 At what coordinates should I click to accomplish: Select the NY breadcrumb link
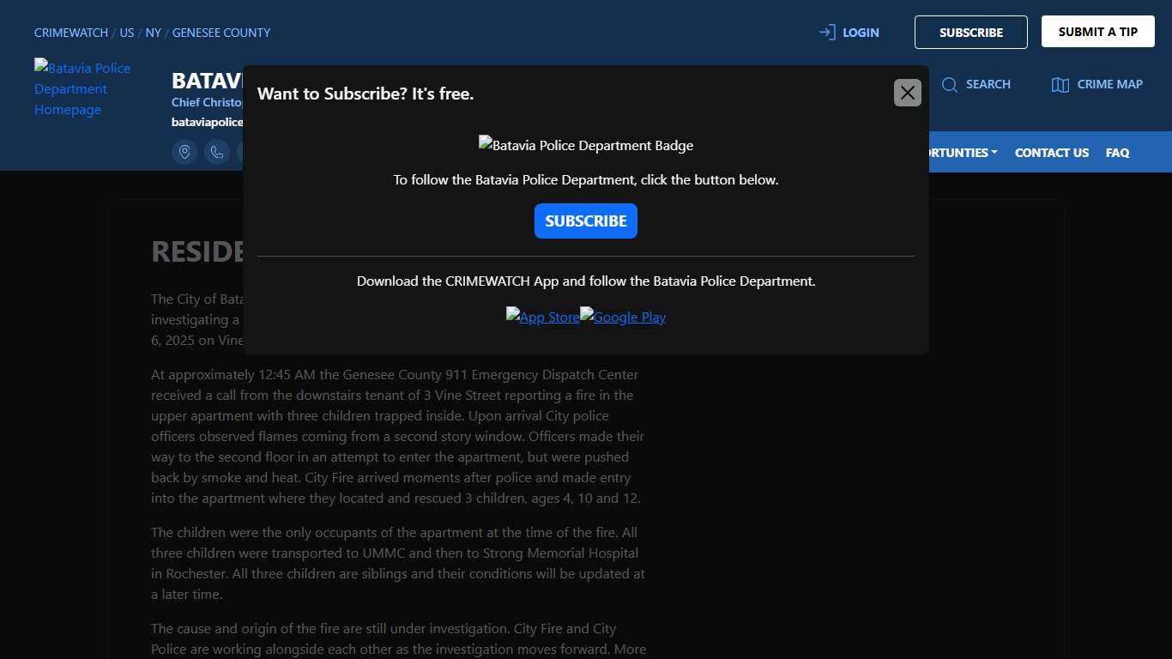click(153, 33)
